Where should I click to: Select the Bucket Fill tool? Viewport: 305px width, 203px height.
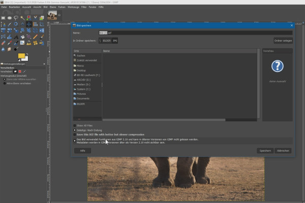22,37
